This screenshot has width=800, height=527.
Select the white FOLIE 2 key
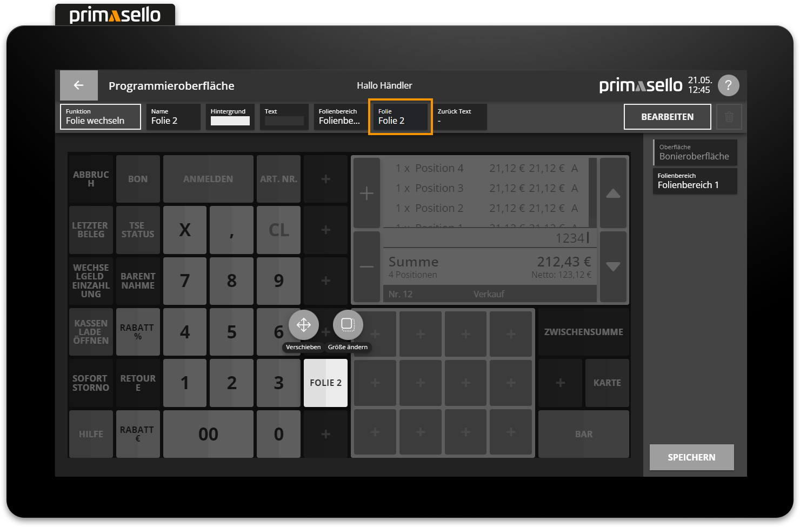[x=325, y=383]
